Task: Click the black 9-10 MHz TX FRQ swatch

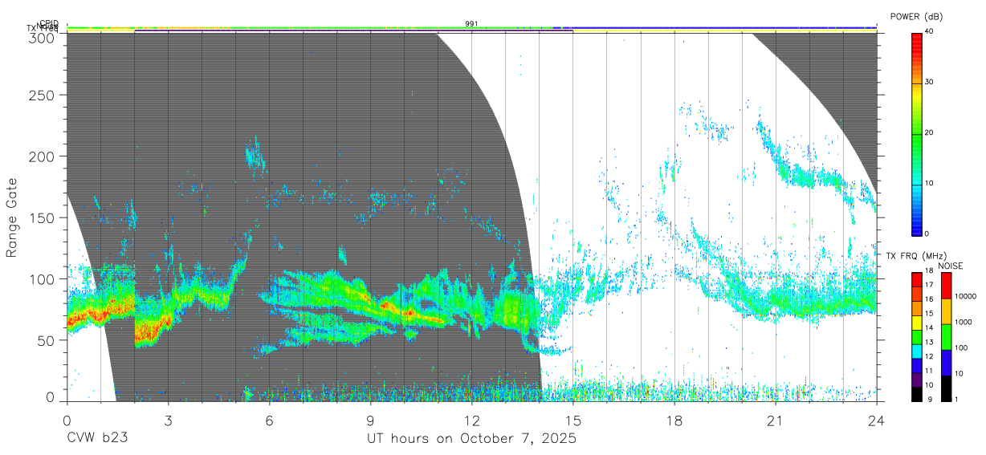Action: coord(917,394)
